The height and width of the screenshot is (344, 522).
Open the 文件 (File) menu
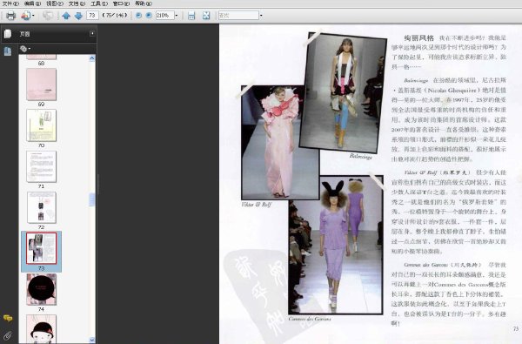(x=11, y=3)
